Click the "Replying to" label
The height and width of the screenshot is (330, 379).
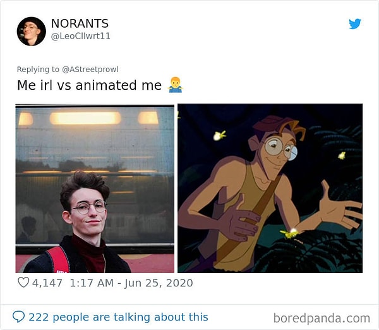pos(37,70)
